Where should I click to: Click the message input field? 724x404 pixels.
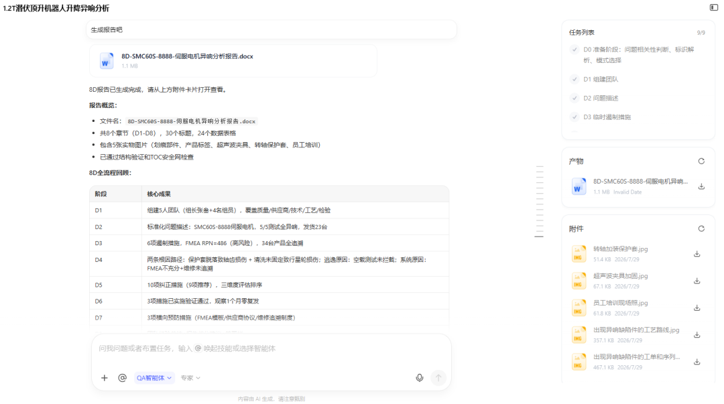tap(271, 348)
